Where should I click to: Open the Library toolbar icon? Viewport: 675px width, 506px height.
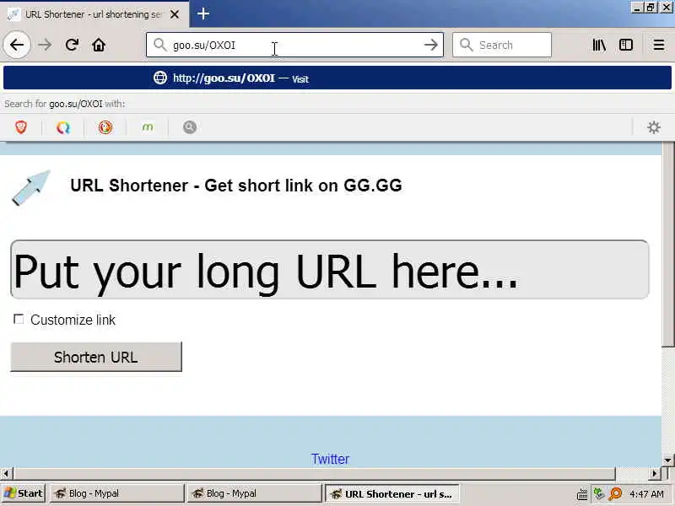(x=599, y=45)
